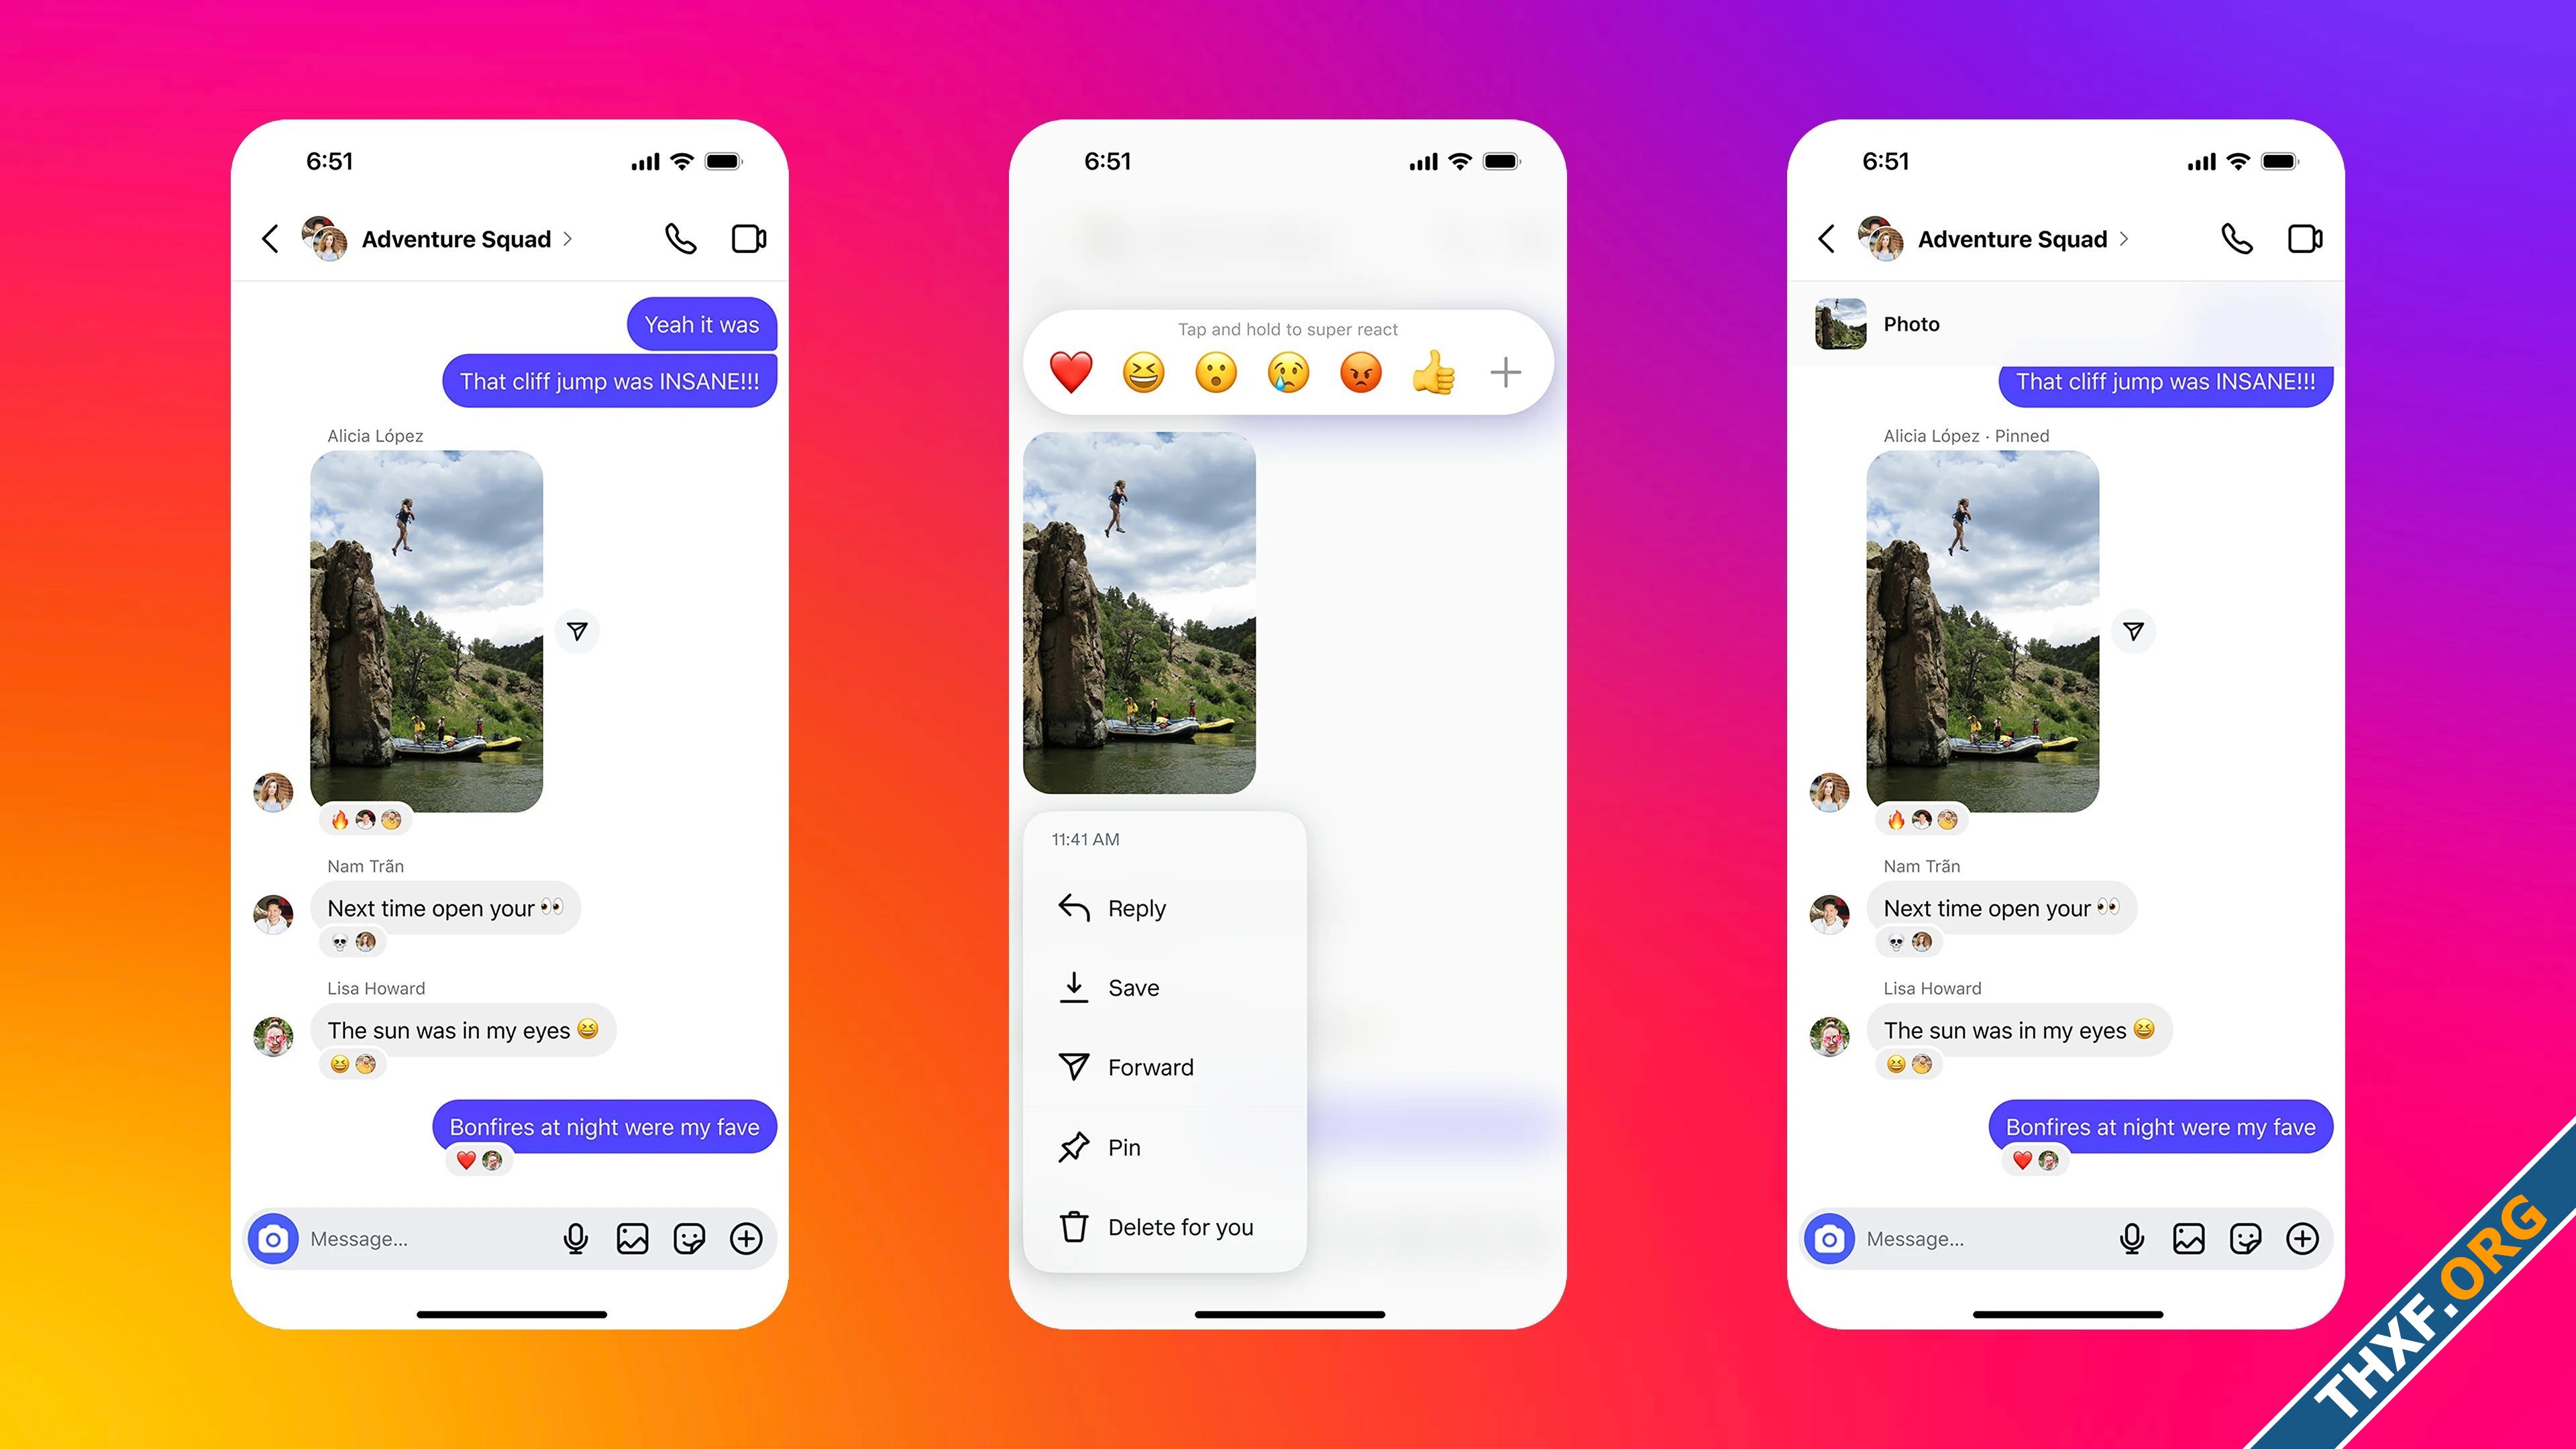Tap the thumbs up reaction

(x=1433, y=372)
